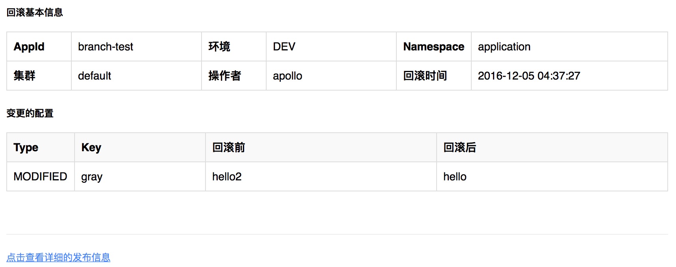Click the 回滚前 column header
676x267 pixels.
[229, 148]
